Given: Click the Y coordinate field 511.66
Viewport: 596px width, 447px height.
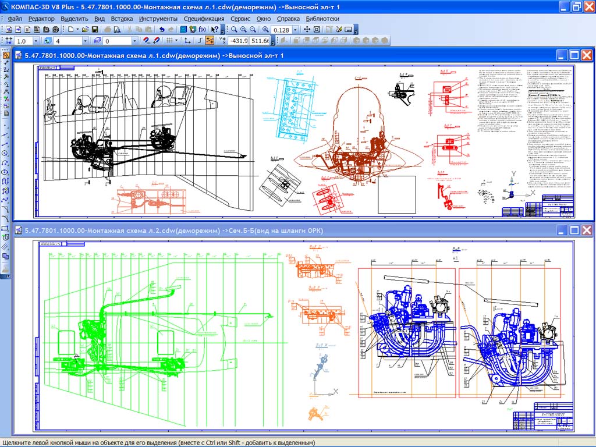Looking at the screenshot, I should pos(259,41).
